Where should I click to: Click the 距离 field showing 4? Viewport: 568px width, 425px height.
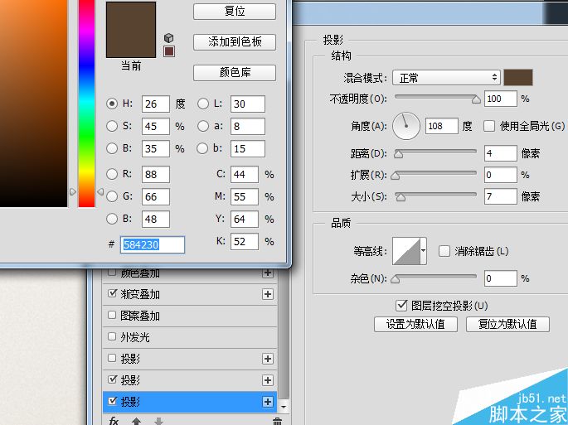point(501,153)
